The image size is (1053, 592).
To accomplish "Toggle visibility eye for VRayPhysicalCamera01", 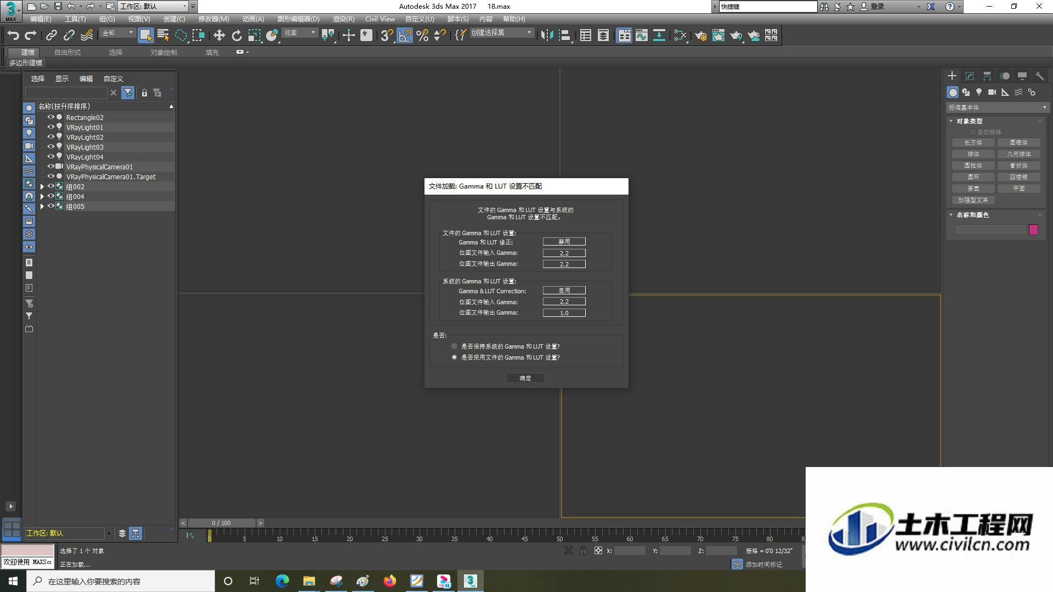I will click(x=50, y=167).
